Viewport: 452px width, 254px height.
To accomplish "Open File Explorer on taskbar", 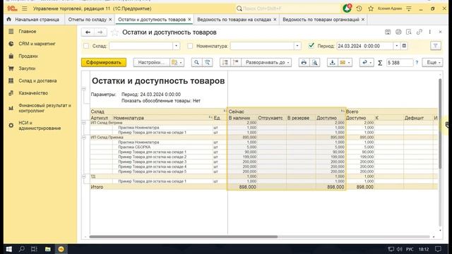I will 48,249.
